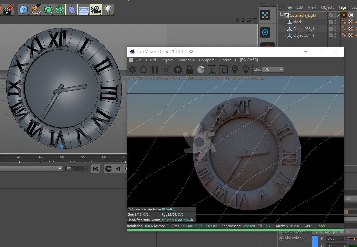
Task: Add a Cube primitive object
Action: tap(24, 10)
